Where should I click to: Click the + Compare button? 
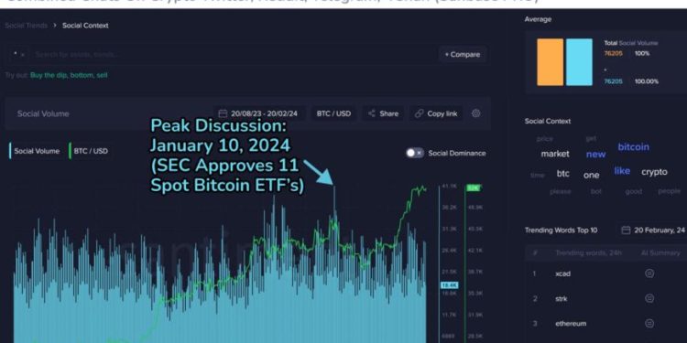(463, 55)
